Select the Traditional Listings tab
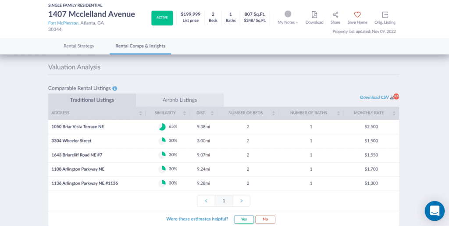The height and width of the screenshot is (226, 449). 92,100
